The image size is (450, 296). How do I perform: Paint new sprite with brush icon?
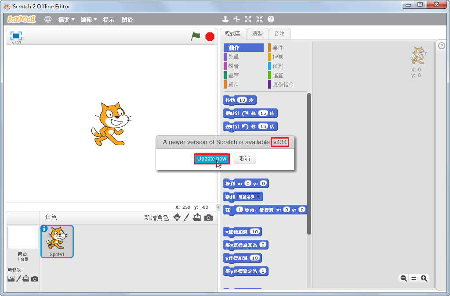186,217
